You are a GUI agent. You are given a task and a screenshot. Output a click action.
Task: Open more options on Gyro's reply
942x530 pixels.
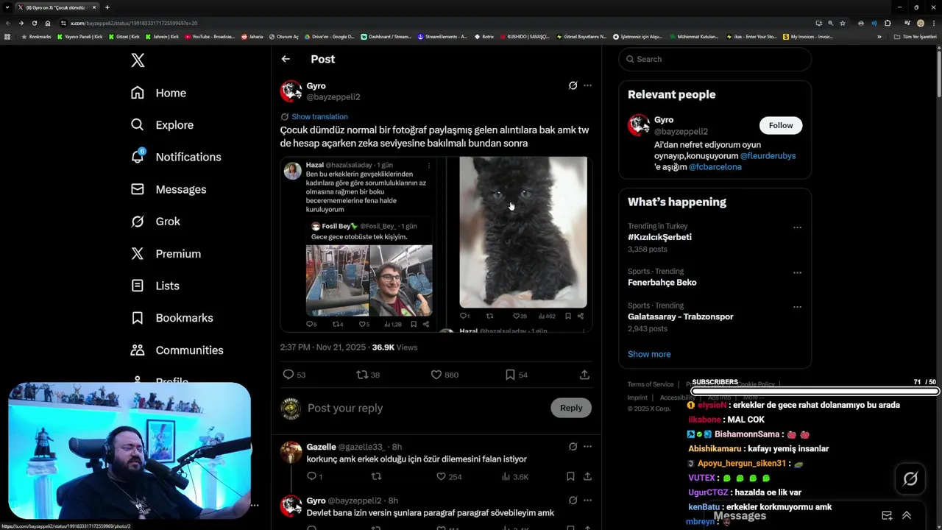pyautogui.click(x=587, y=501)
